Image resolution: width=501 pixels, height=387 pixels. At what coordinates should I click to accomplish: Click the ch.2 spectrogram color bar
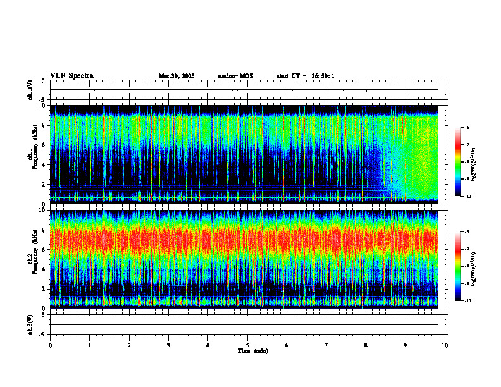coord(458,266)
